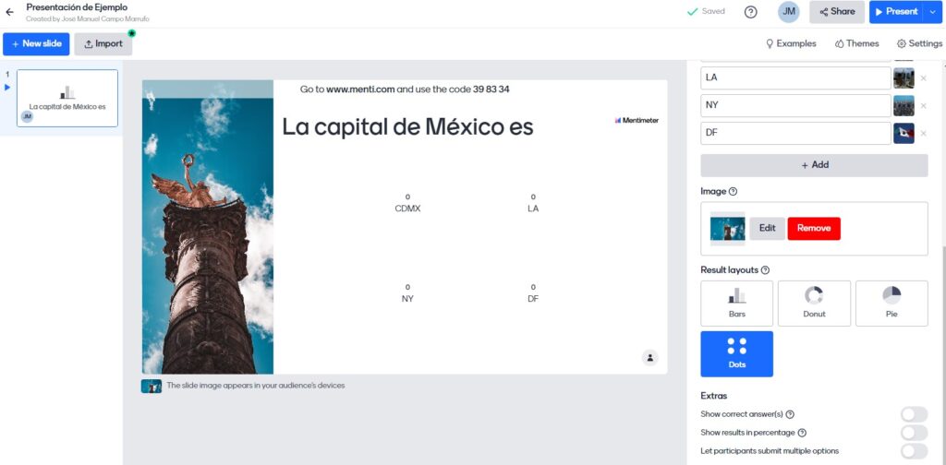Screen dimensions: 946x465
Task: Open the help question mark icon
Action: pyautogui.click(x=750, y=12)
